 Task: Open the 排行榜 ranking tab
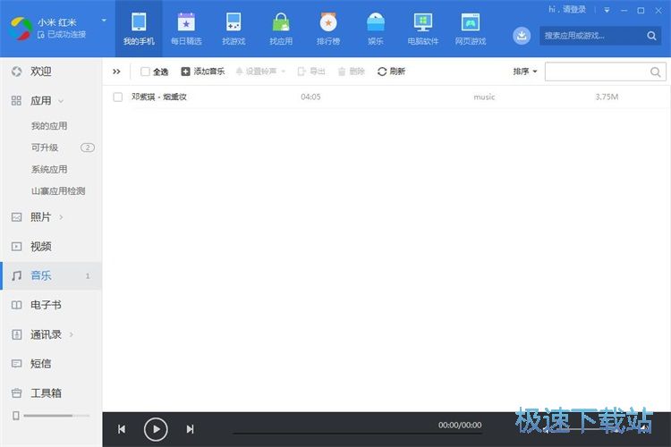click(328, 29)
